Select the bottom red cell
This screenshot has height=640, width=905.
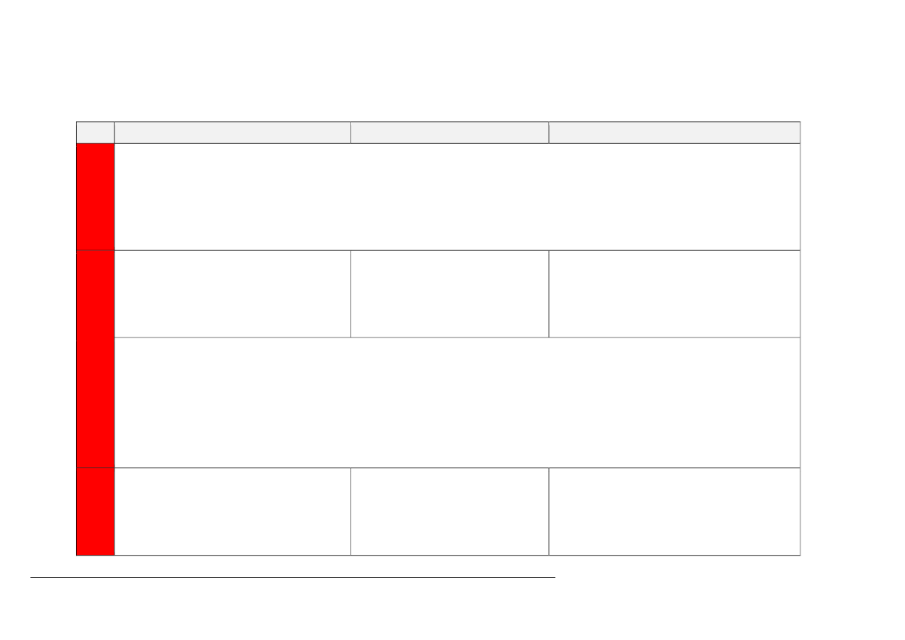click(x=95, y=512)
